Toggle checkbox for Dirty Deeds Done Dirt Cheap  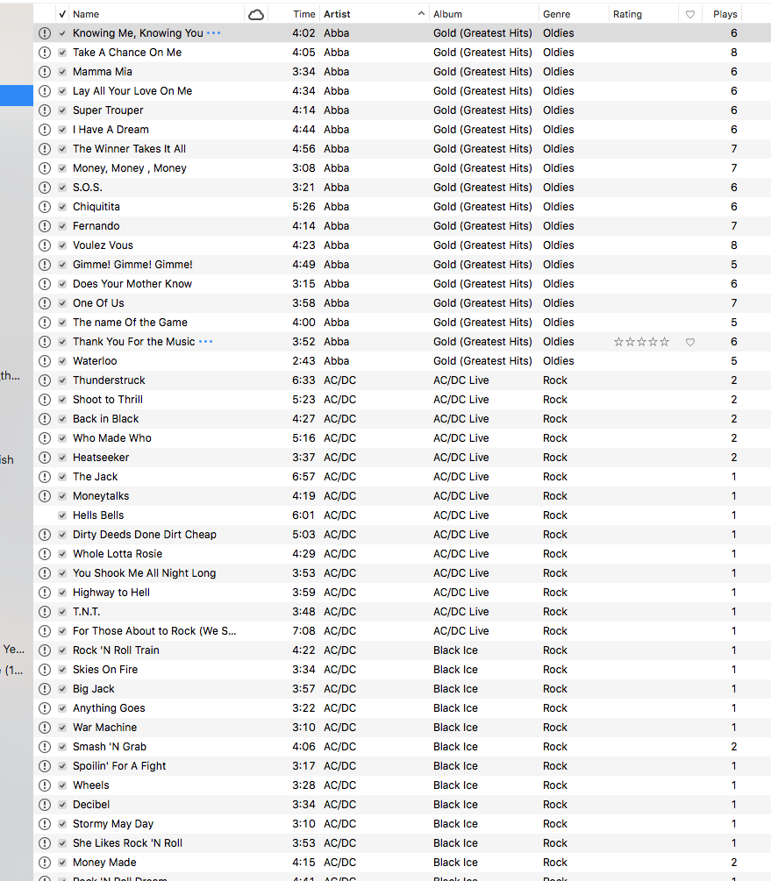tap(62, 535)
